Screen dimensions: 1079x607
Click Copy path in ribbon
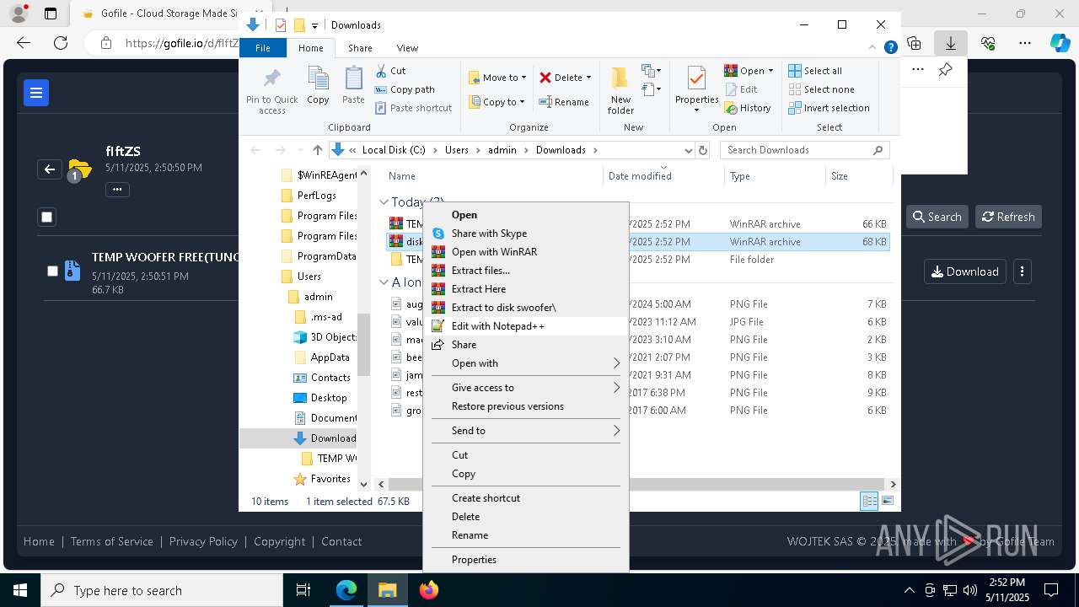coord(405,89)
